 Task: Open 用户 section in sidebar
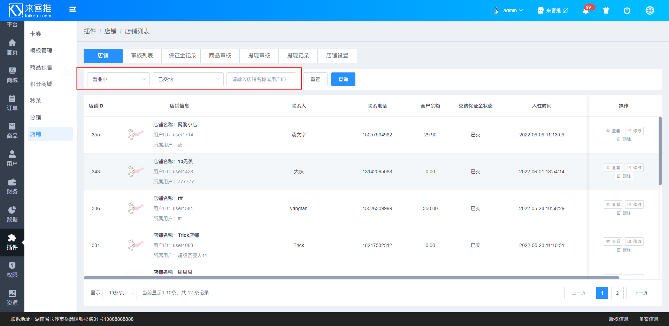(x=12, y=159)
